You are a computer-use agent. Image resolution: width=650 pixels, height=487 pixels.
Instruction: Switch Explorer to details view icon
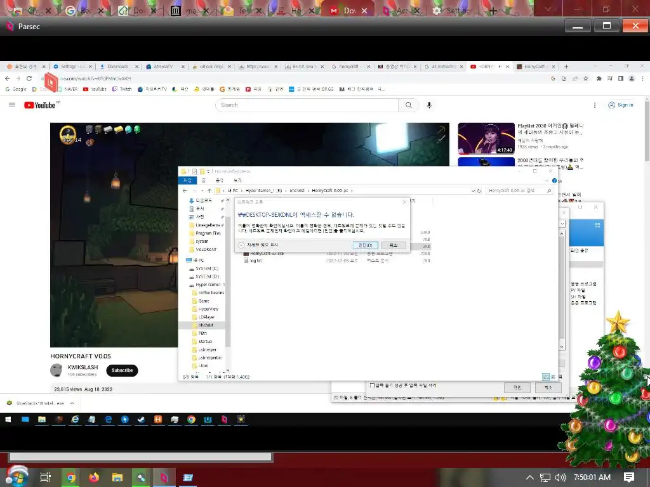546,377
